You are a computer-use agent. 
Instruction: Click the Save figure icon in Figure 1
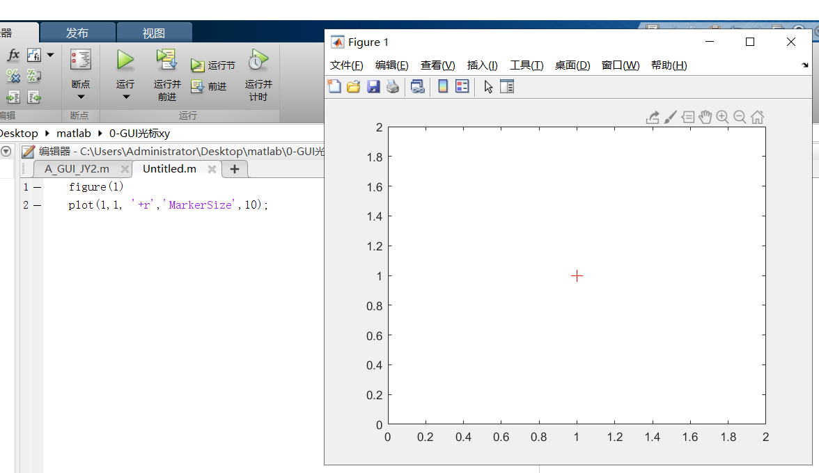(374, 86)
